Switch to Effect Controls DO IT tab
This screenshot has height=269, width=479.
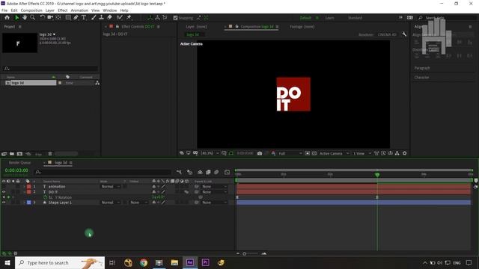click(x=138, y=27)
